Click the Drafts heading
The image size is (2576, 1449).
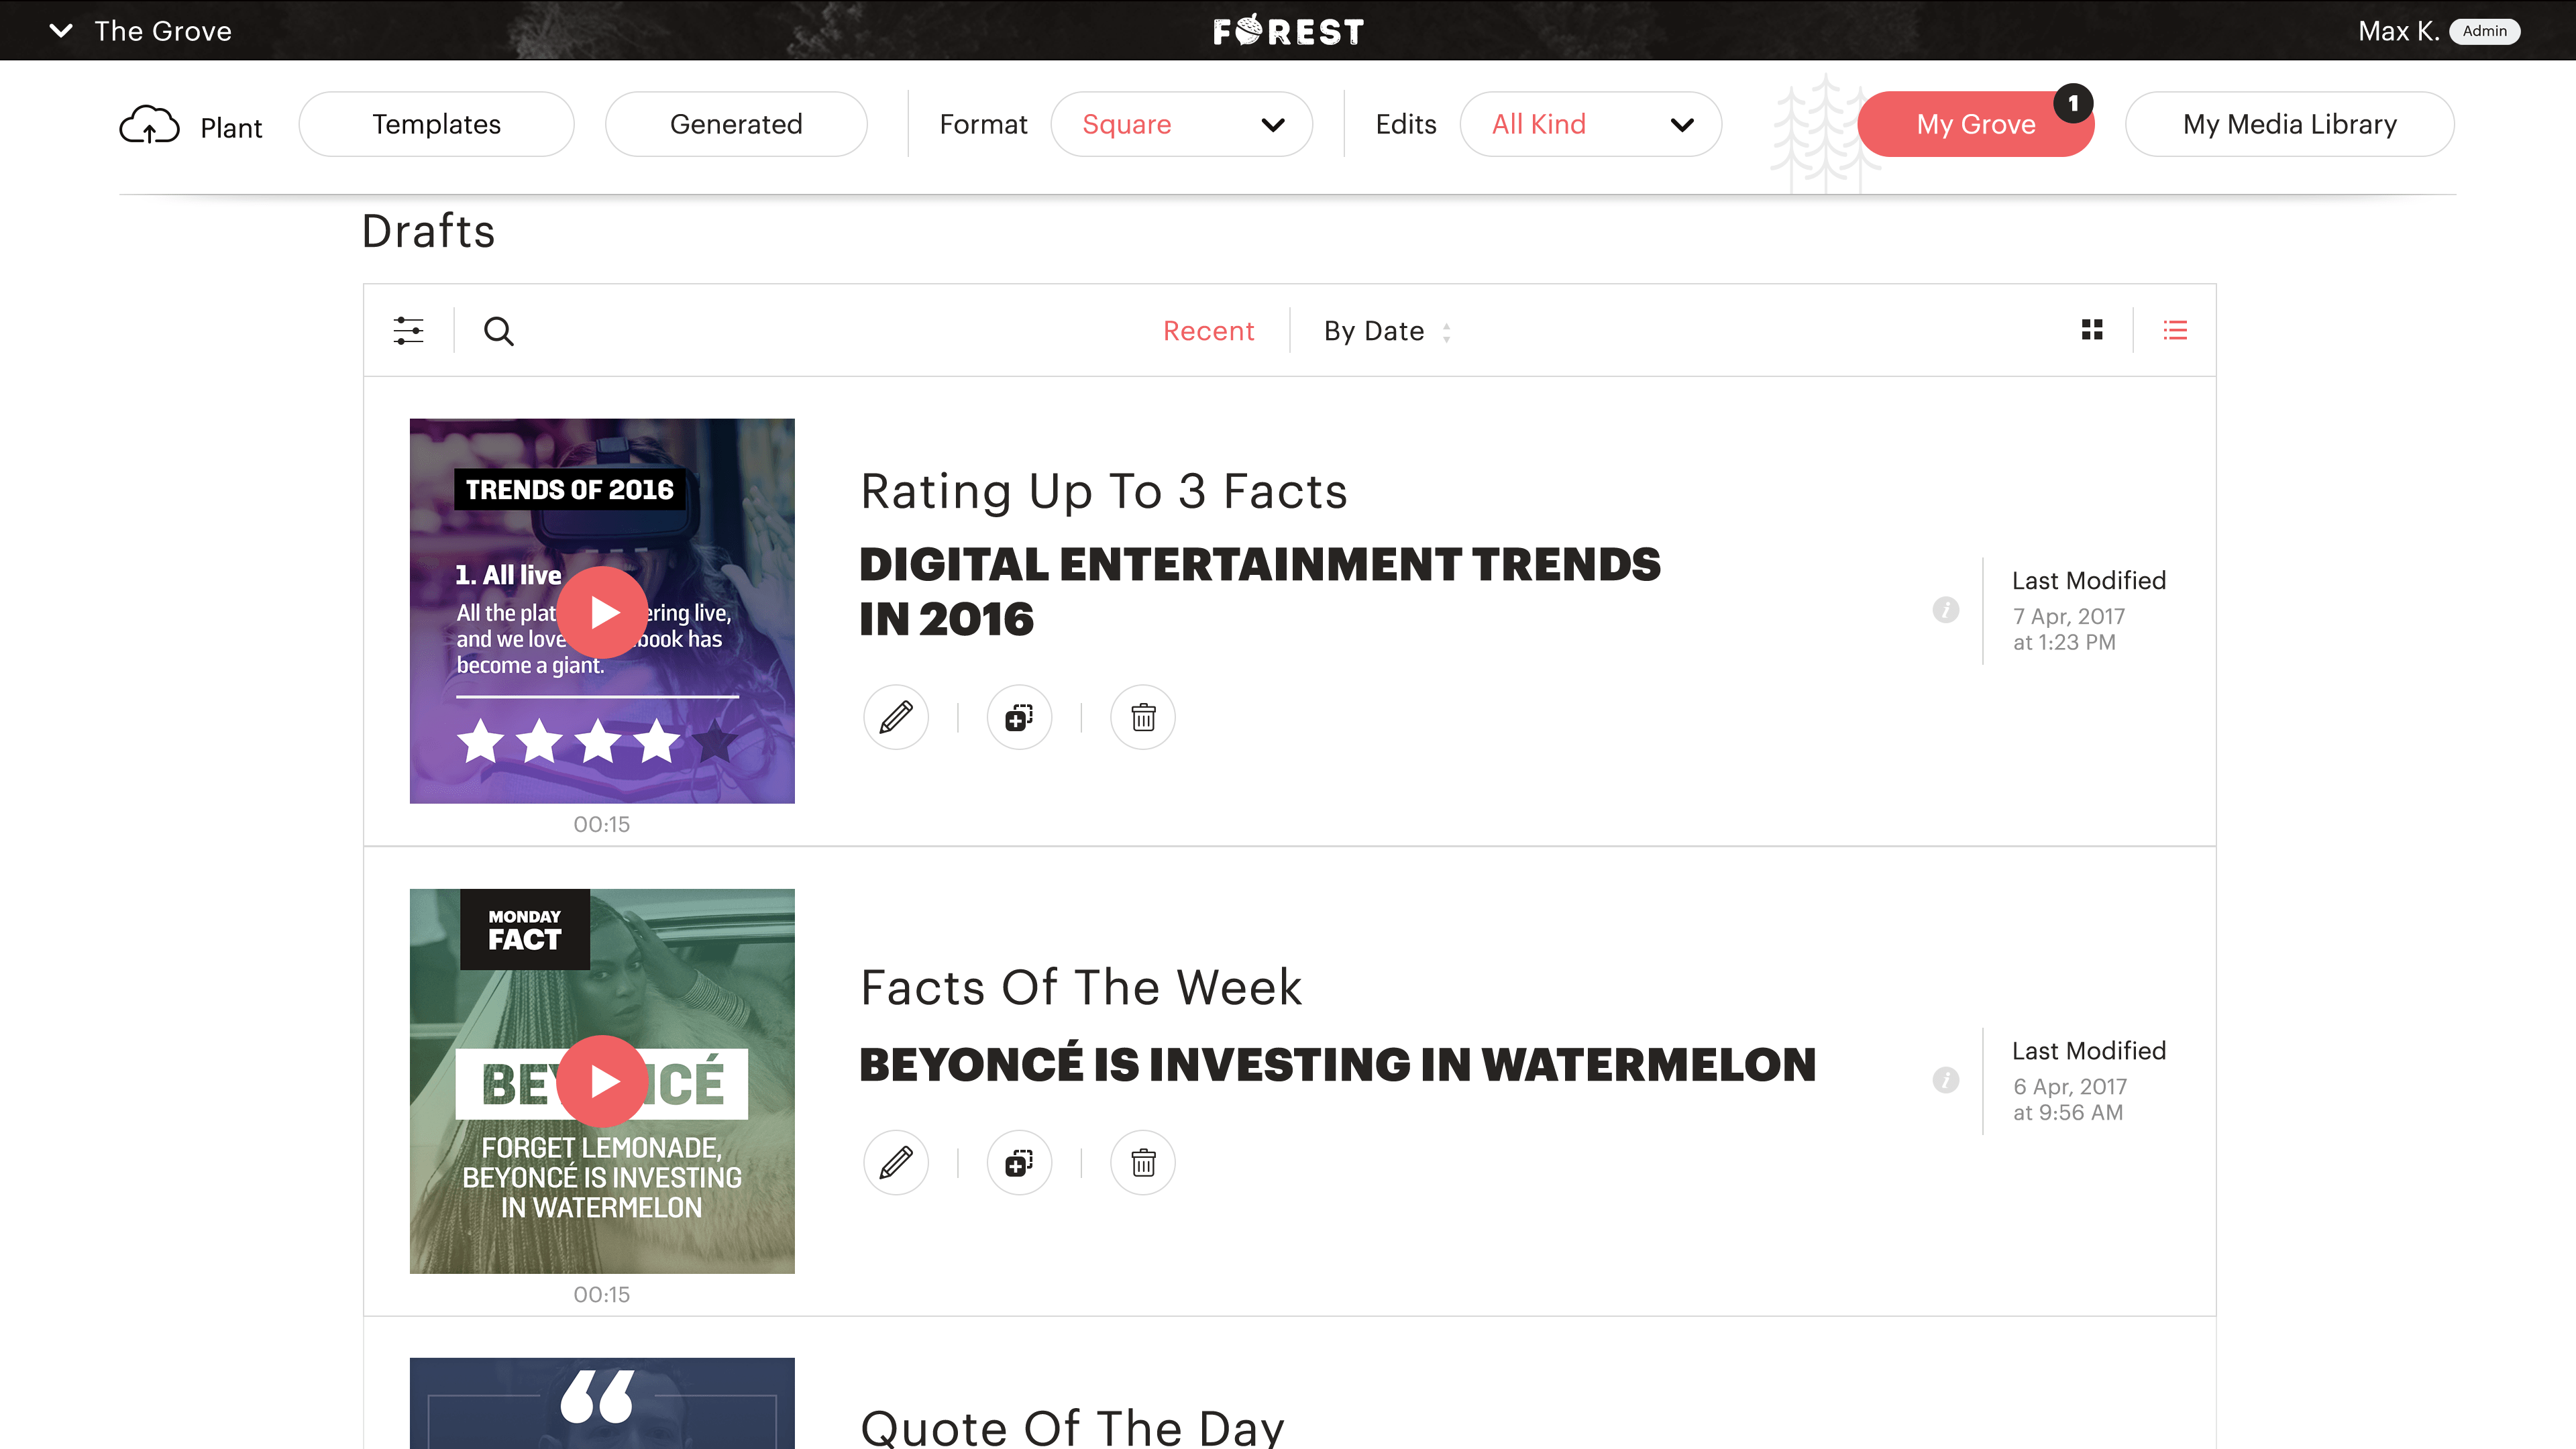[428, 231]
